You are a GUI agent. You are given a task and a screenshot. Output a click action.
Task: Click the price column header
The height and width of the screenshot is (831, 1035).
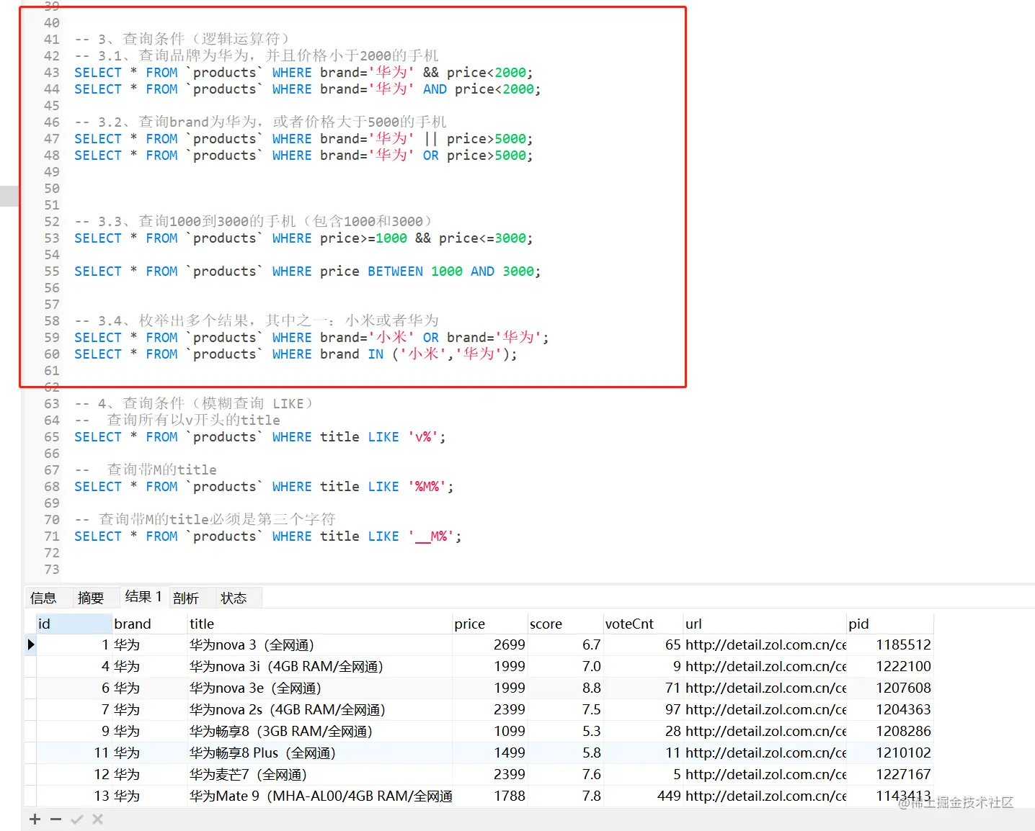click(490, 624)
